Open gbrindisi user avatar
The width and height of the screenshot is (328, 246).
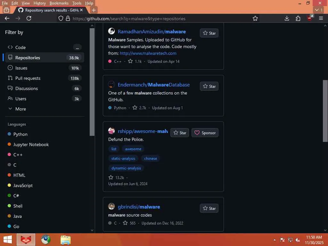tap(111, 207)
